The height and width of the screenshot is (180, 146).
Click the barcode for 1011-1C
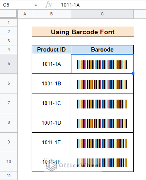click(x=102, y=104)
